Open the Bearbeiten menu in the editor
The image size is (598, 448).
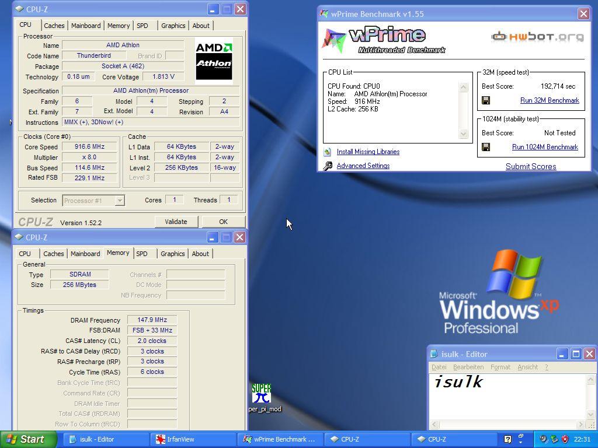[468, 367]
